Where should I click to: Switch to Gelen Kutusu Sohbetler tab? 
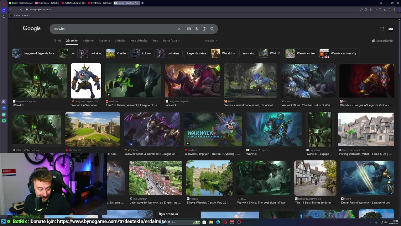point(47,3)
